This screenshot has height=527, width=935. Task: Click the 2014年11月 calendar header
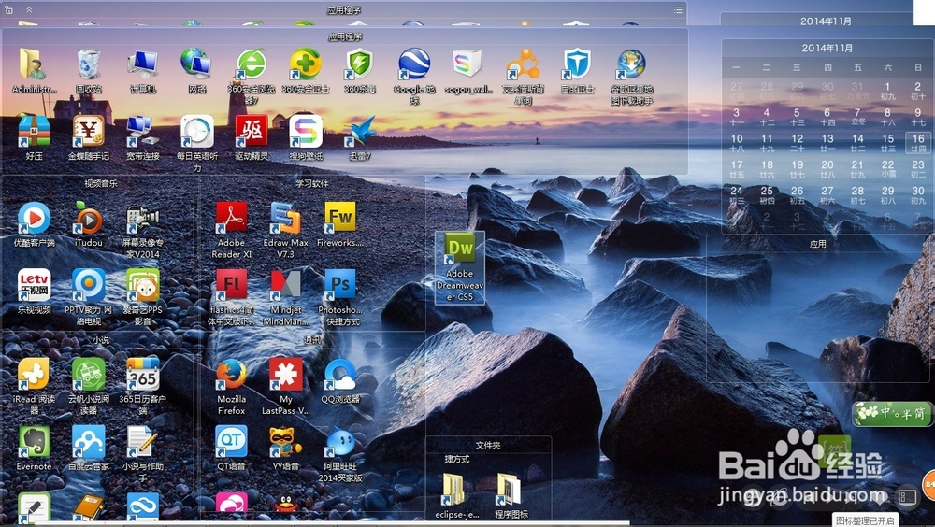pos(827,49)
